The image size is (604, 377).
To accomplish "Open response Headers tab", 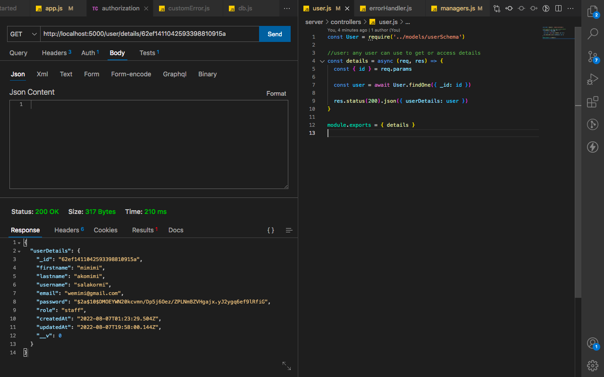I will coord(69,230).
